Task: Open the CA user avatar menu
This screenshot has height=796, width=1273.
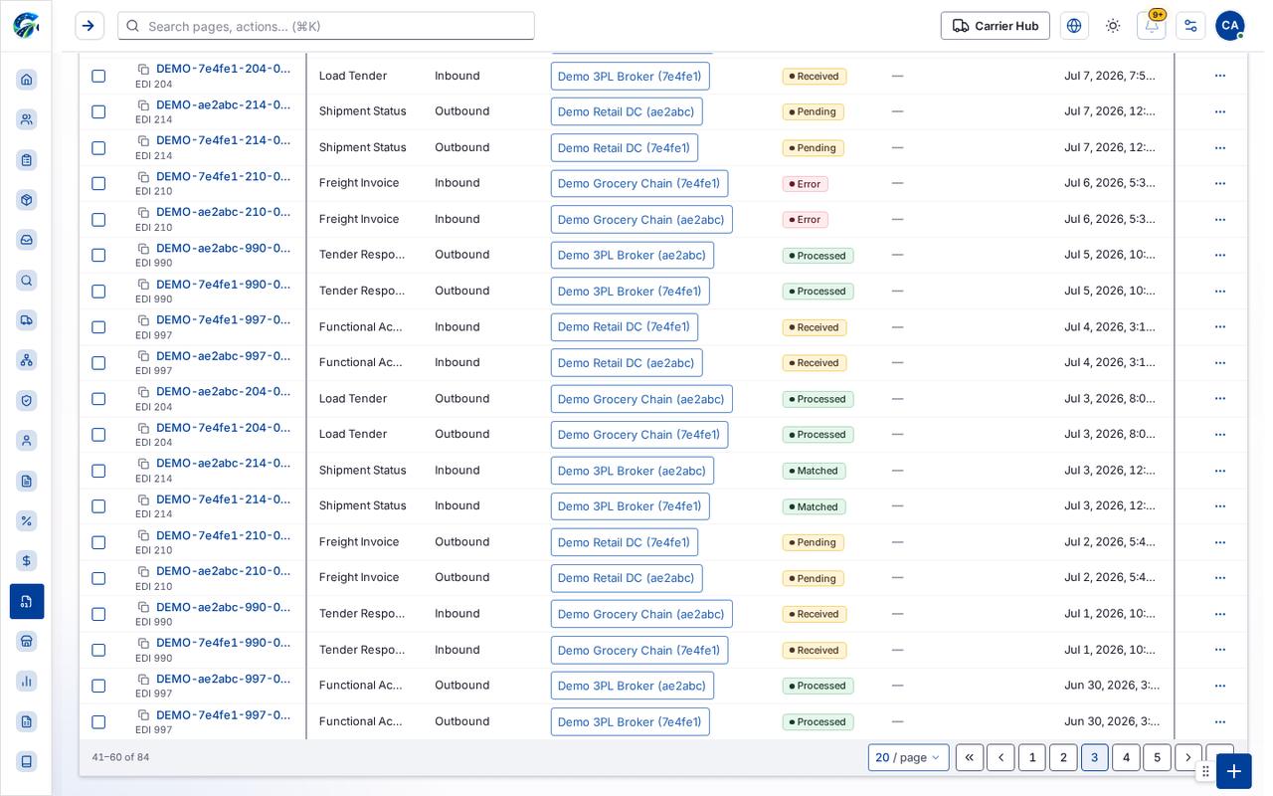Action: click(x=1230, y=26)
